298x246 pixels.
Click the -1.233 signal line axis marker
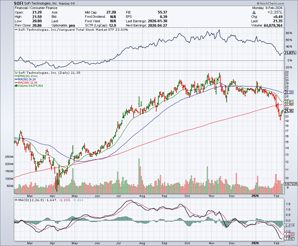(289, 234)
